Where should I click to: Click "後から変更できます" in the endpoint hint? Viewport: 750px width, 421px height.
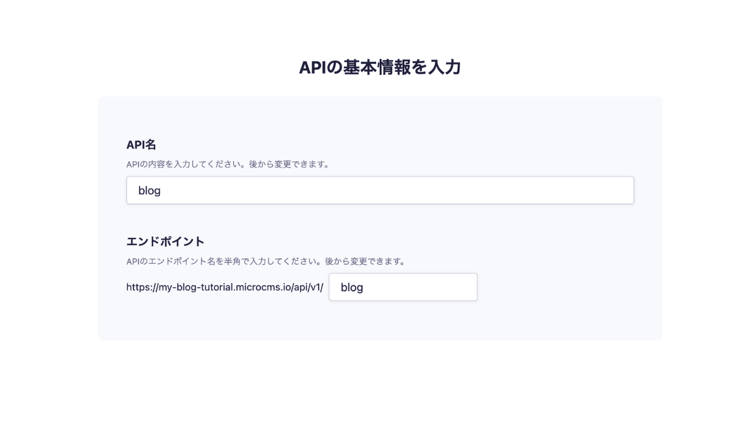point(364,261)
